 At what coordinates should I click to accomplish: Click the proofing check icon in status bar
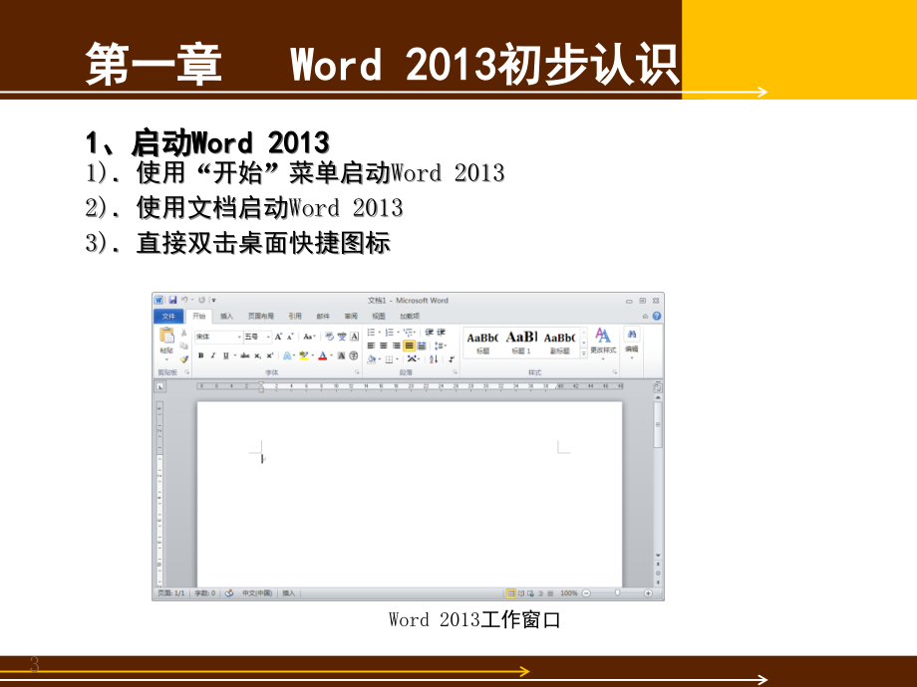tap(229, 592)
